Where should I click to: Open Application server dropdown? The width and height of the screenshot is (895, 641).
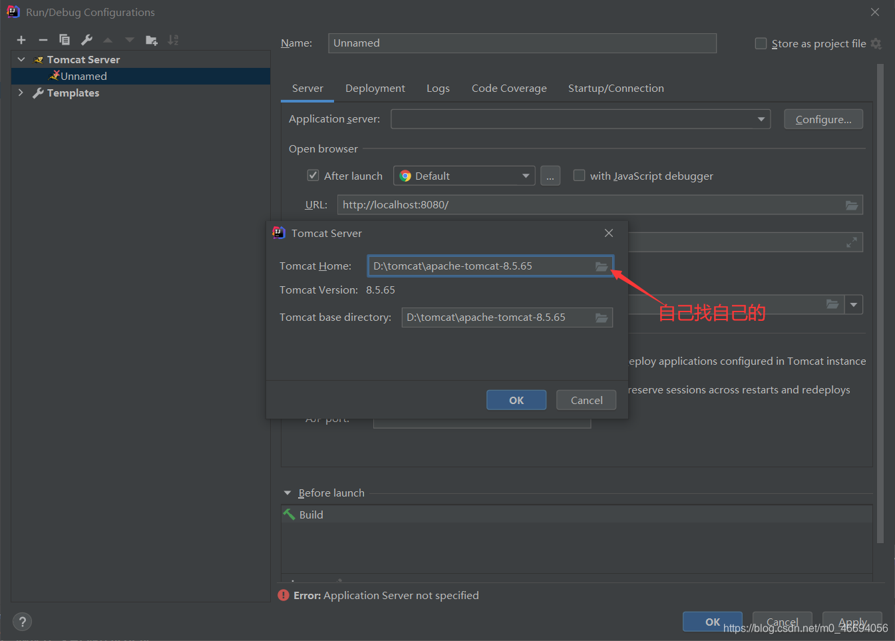click(x=761, y=119)
